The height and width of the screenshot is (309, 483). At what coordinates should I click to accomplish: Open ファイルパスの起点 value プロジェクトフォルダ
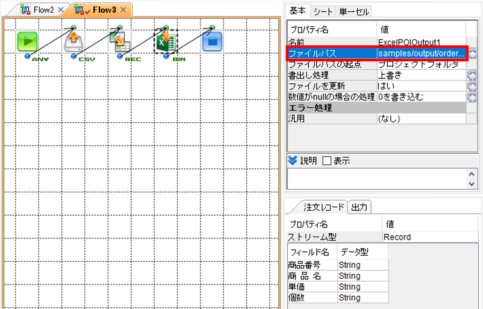(x=421, y=65)
